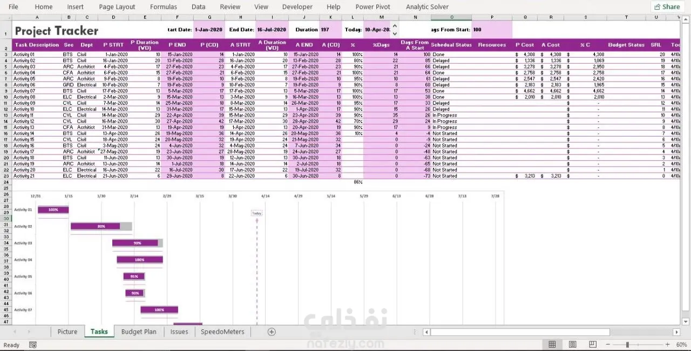
Task: Open the SpeedoMeters sheet tab
Action: 222,332
